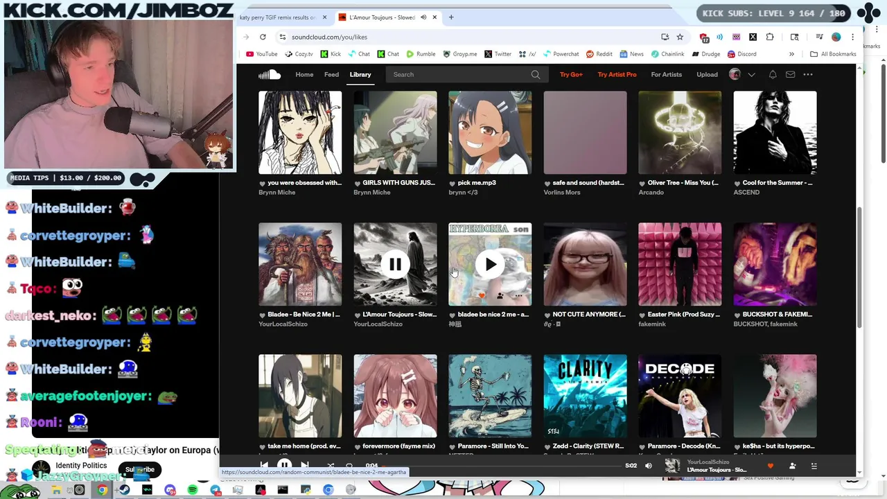
Task: Toggle repeat in the player bar
Action: click(349, 466)
